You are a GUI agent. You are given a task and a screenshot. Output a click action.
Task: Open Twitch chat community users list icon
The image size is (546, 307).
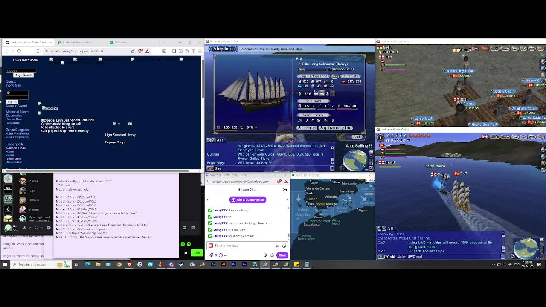[x=285, y=190]
